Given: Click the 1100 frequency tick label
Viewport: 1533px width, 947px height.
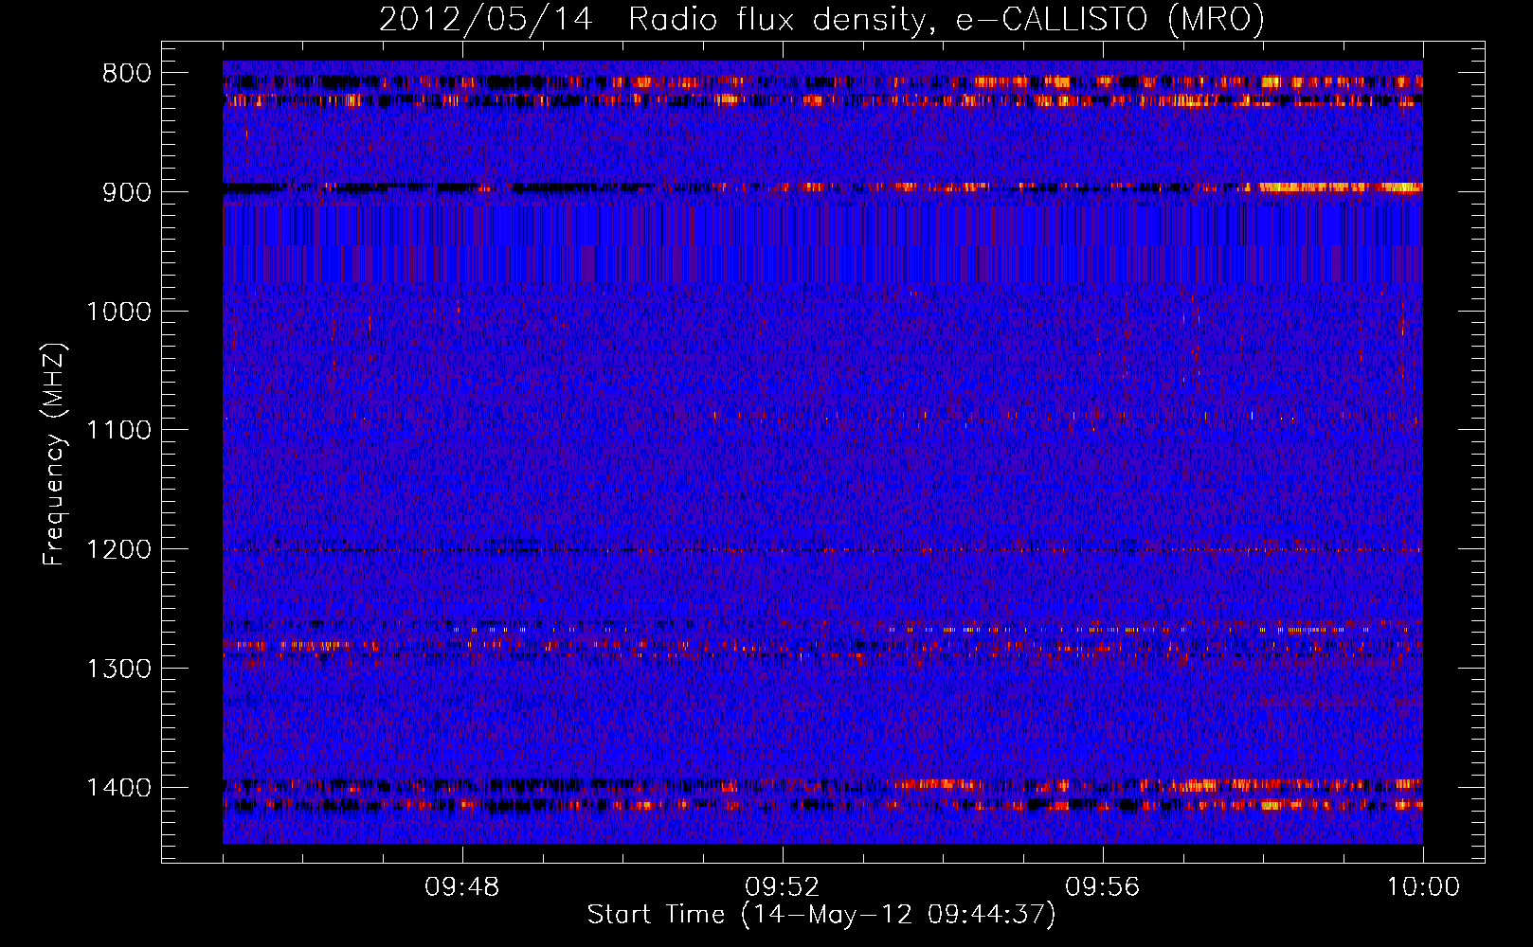Looking at the screenshot, I should (118, 431).
